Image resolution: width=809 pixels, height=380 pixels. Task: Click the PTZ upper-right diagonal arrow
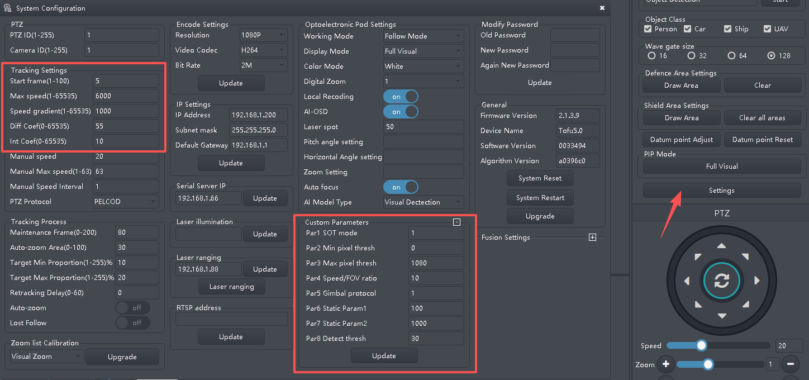(745, 256)
